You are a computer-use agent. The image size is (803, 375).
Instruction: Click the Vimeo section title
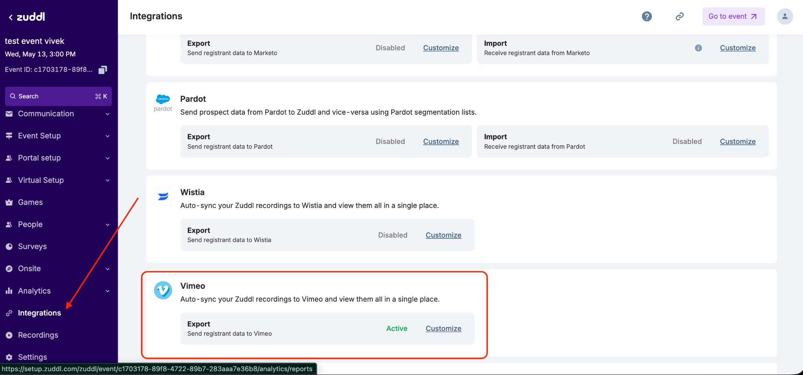193,286
